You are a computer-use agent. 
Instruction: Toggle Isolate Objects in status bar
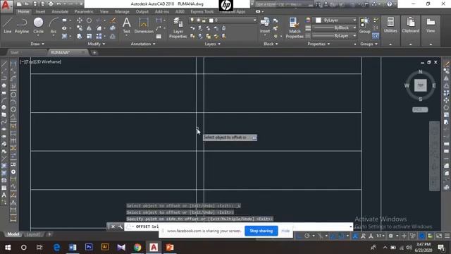coord(413,236)
